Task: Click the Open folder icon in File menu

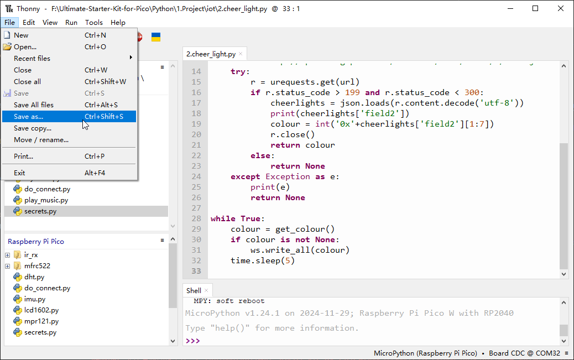Action: click(x=7, y=47)
